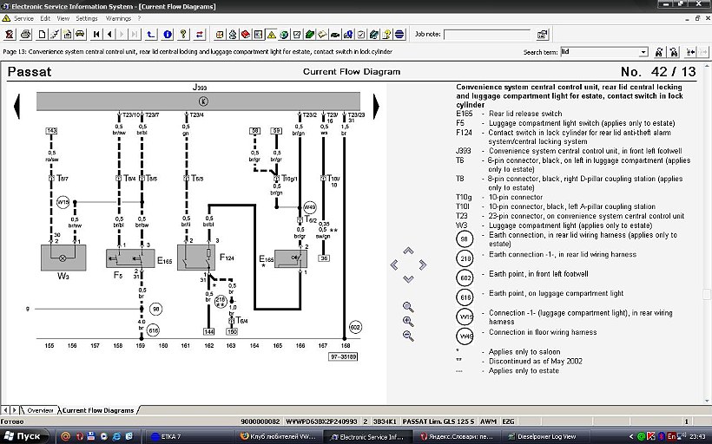712x444 pixels.
Task: Click reference box 143 in diagram
Action: [x=51, y=131]
